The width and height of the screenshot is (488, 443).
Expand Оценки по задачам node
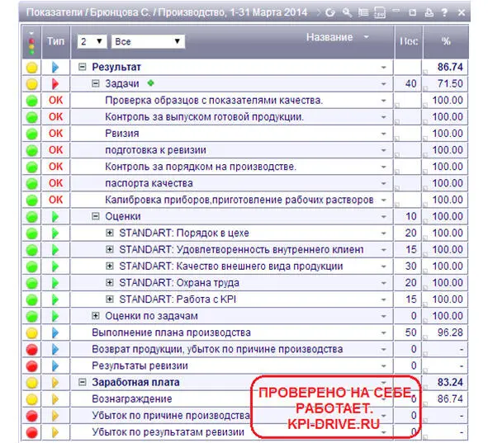coord(96,316)
